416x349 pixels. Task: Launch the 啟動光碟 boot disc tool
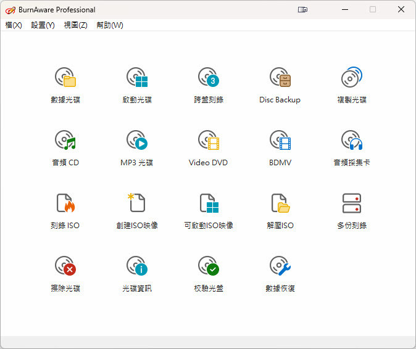(137, 78)
